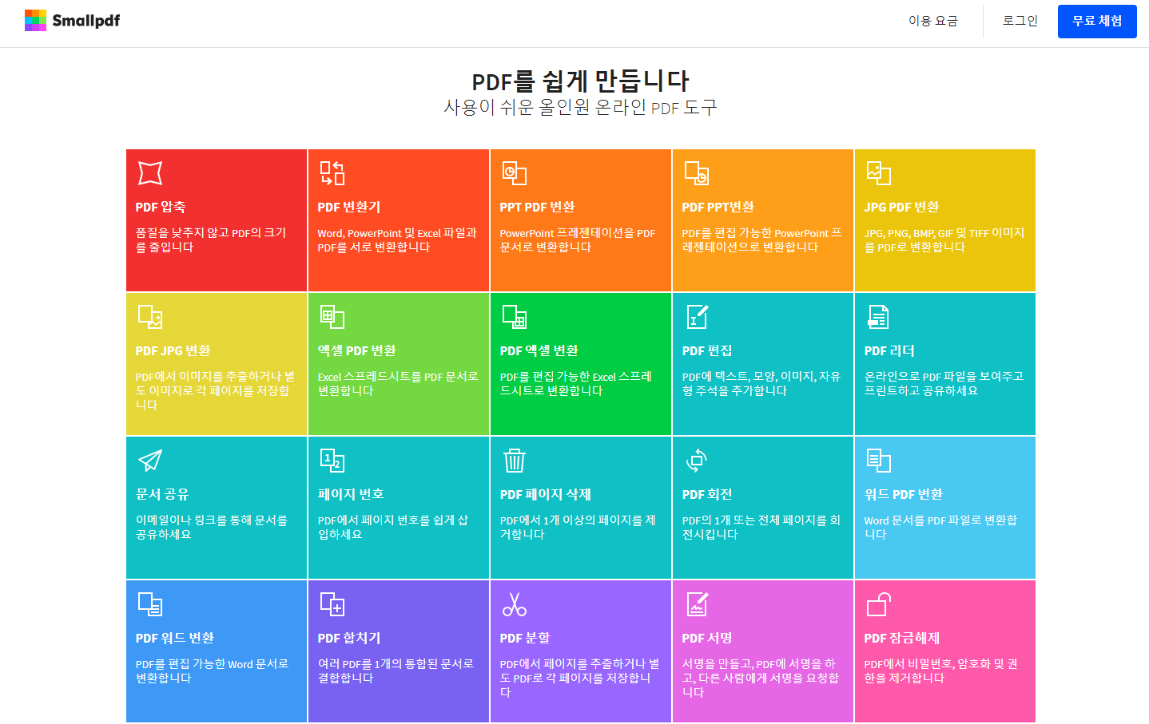Open the PDF 회전 title
1149x724 pixels.
pos(707,495)
